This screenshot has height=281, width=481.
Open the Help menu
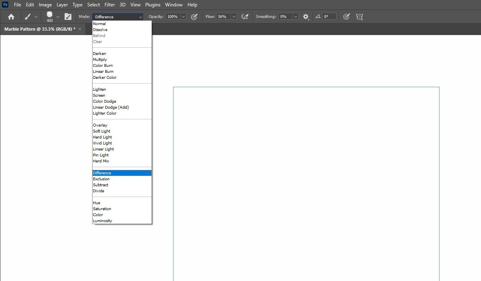pyautogui.click(x=192, y=5)
